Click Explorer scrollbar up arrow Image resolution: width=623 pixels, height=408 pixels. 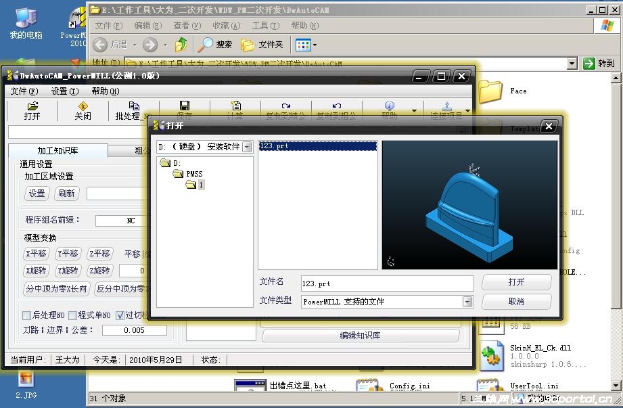click(x=616, y=77)
